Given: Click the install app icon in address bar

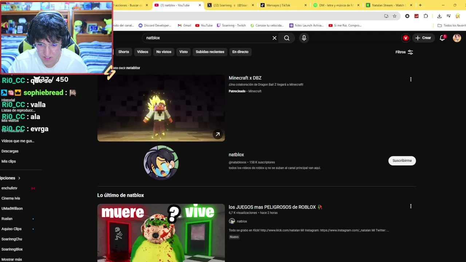Looking at the screenshot, I should [x=386, y=16].
